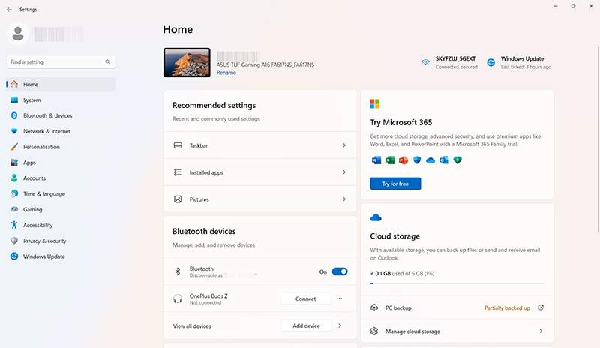Click the Manage cloud storage gear icon

click(x=373, y=331)
